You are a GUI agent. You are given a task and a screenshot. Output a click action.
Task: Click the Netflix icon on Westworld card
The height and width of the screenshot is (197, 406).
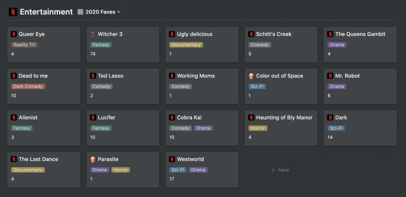(x=172, y=159)
